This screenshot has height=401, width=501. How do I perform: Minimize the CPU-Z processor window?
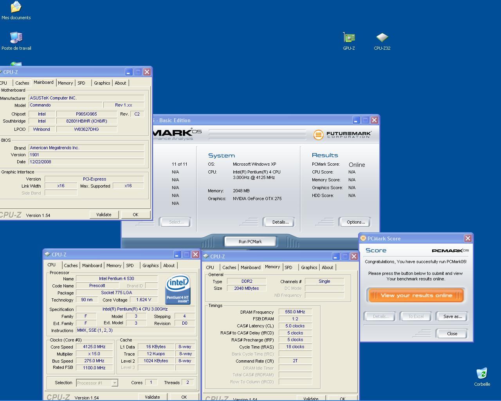pyautogui.click(x=177, y=254)
